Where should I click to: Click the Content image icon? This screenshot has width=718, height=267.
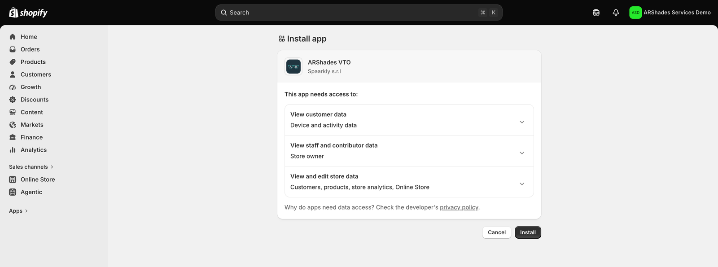tap(13, 112)
